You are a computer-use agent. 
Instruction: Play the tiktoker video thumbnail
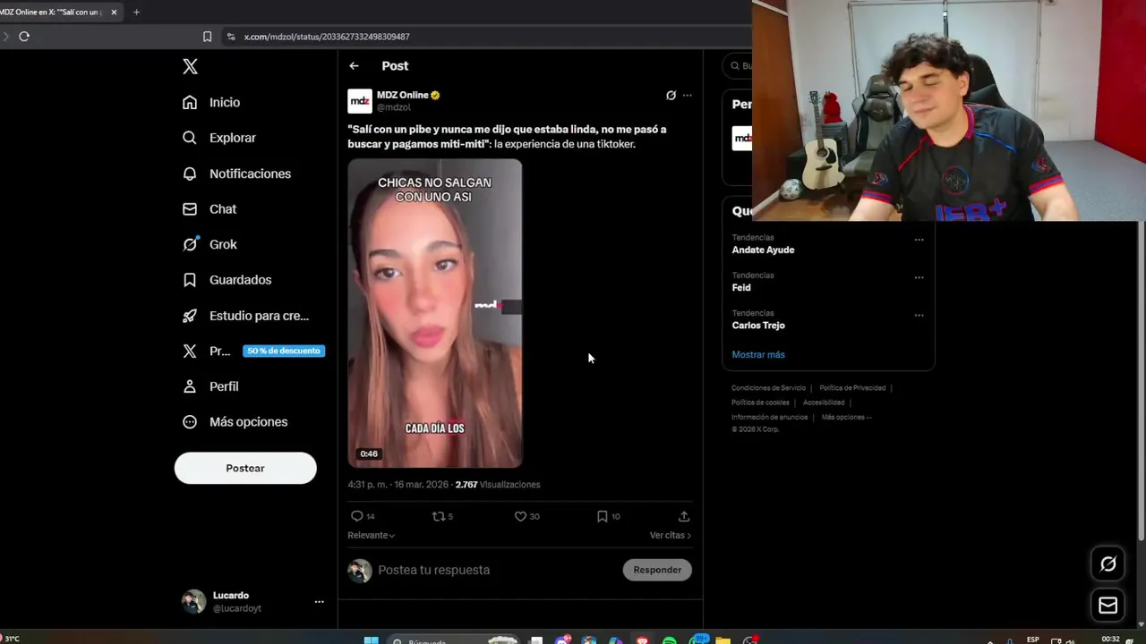click(x=435, y=313)
